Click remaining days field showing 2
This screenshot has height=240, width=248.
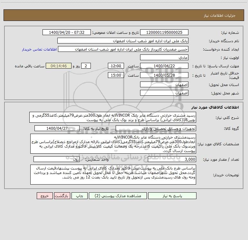pyautogui.click(x=86, y=66)
